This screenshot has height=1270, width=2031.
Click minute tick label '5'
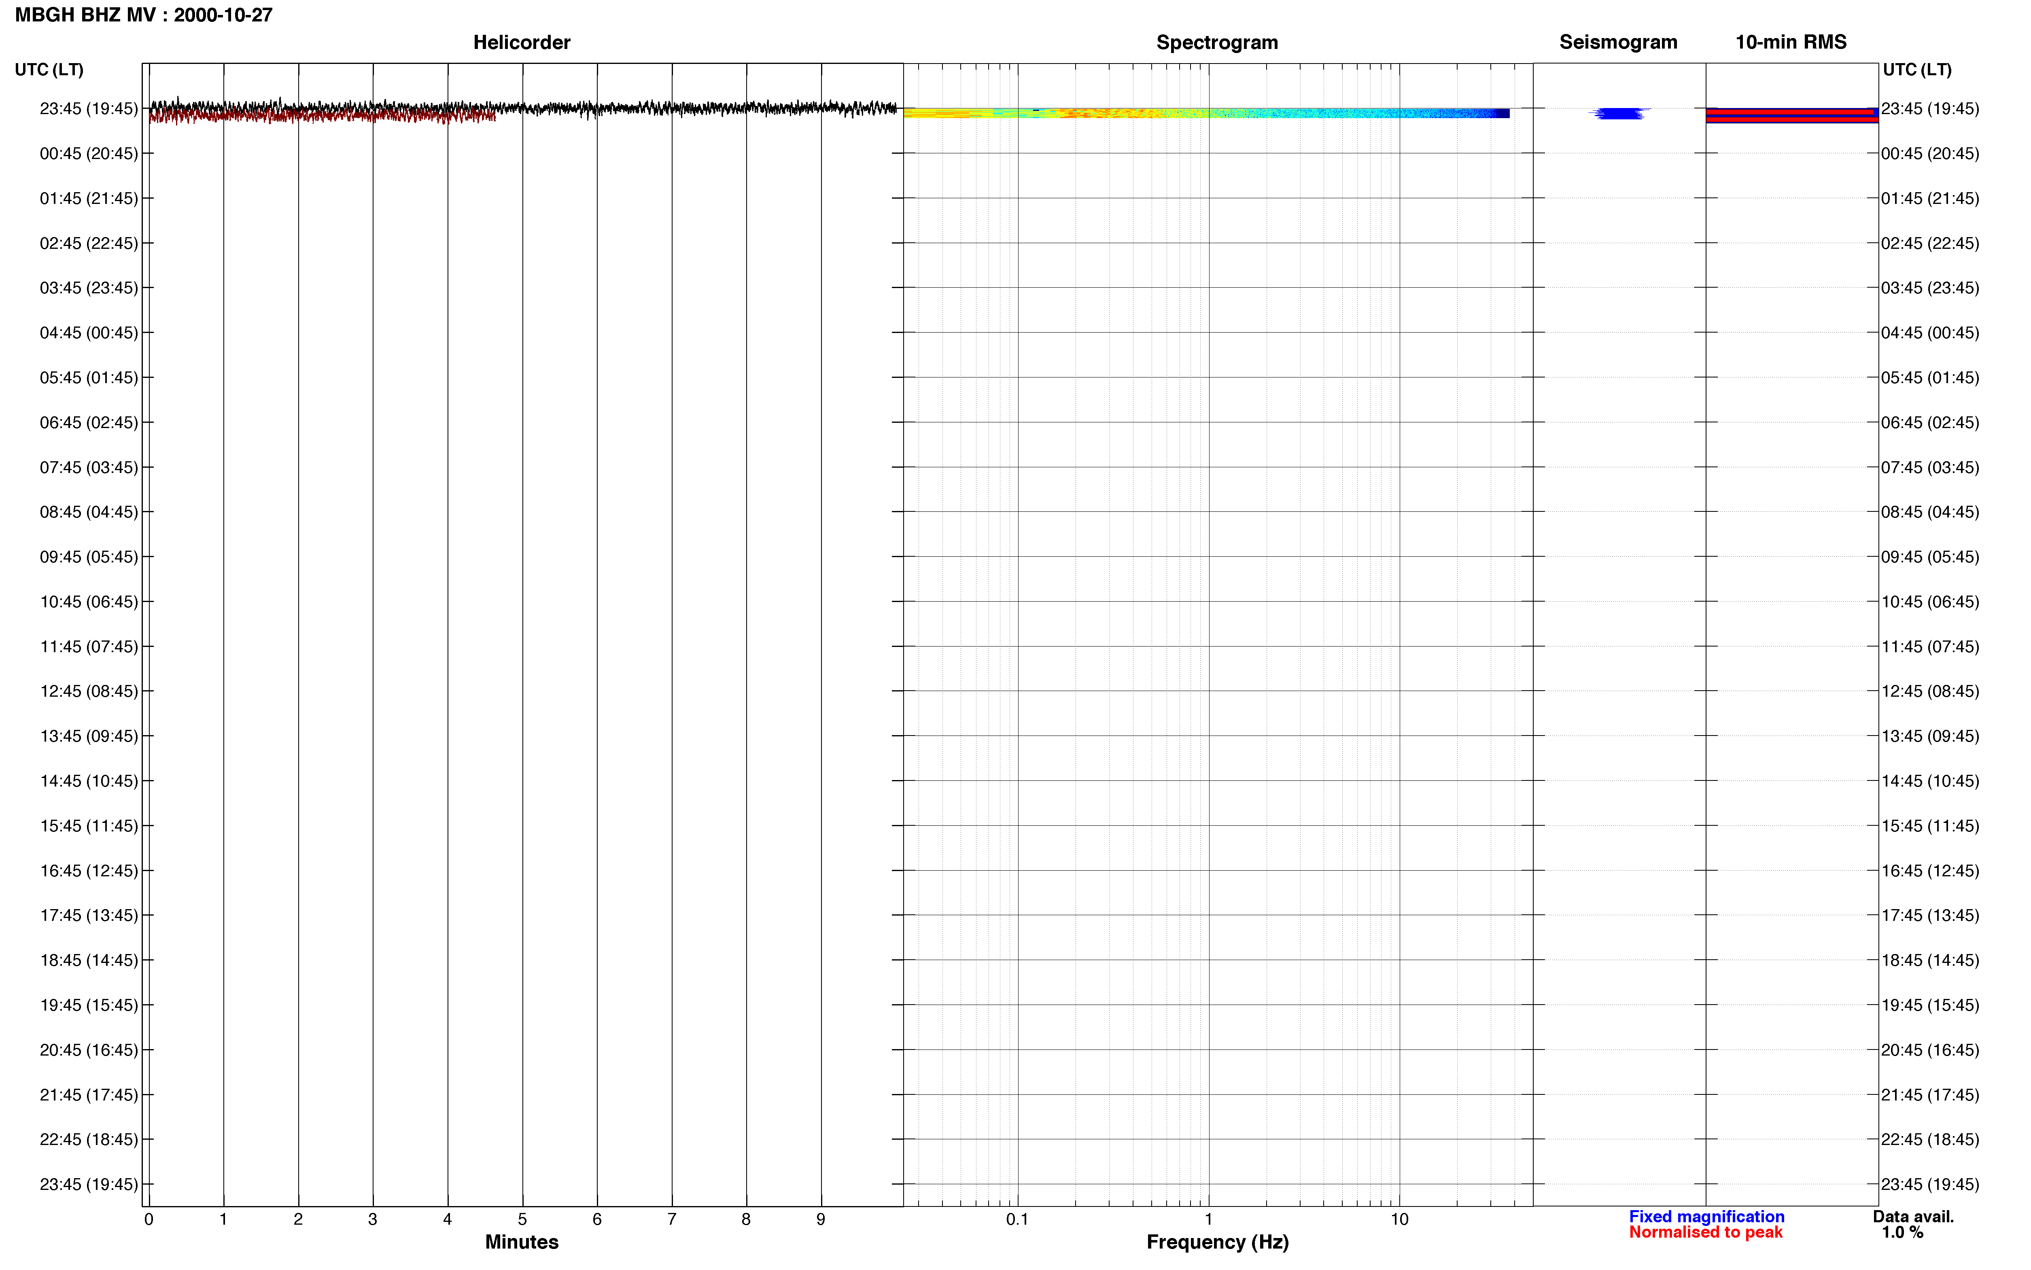[522, 1219]
